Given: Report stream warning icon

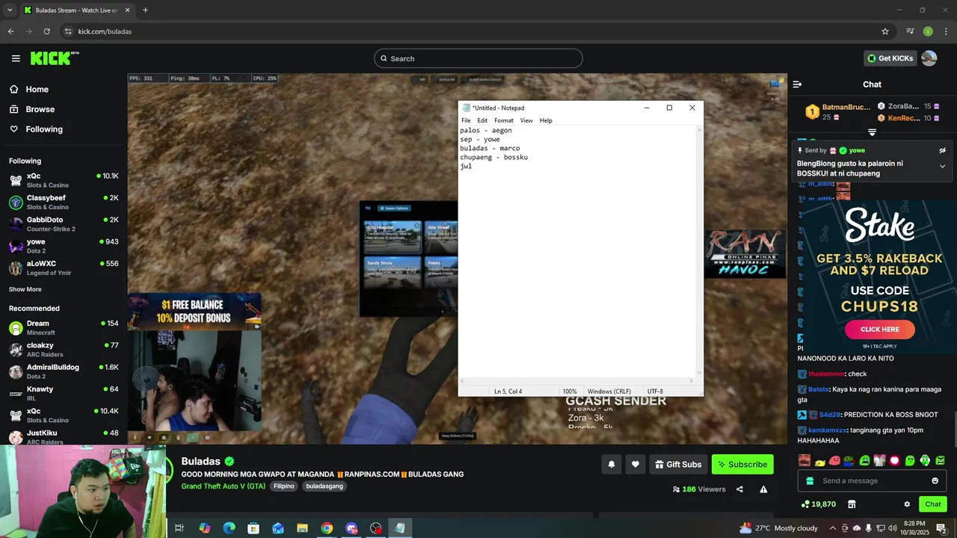Looking at the screenshot, I should [x=763, y=489].
